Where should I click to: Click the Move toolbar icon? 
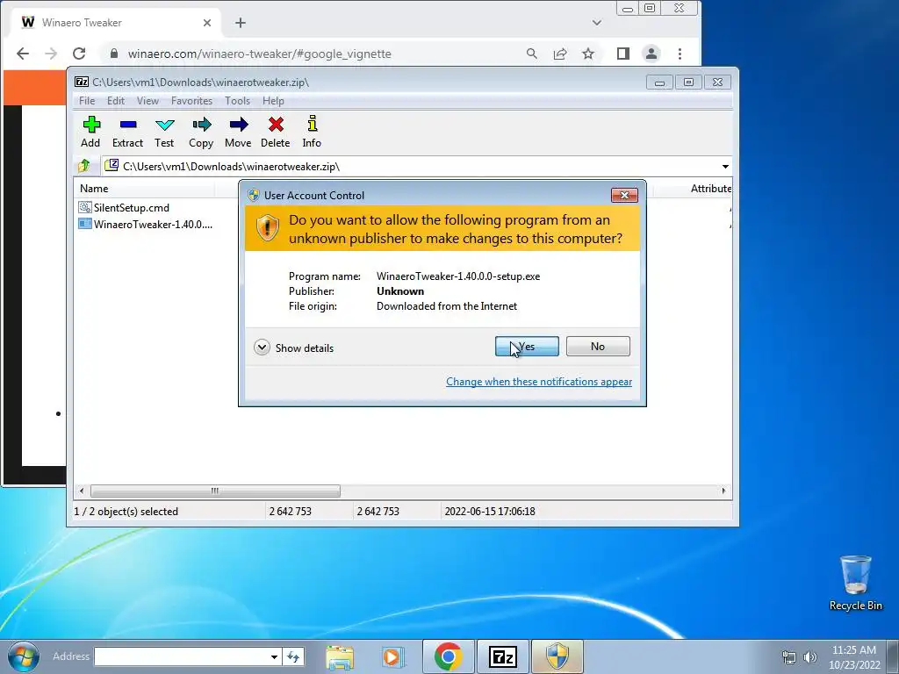tap(238, 132)
